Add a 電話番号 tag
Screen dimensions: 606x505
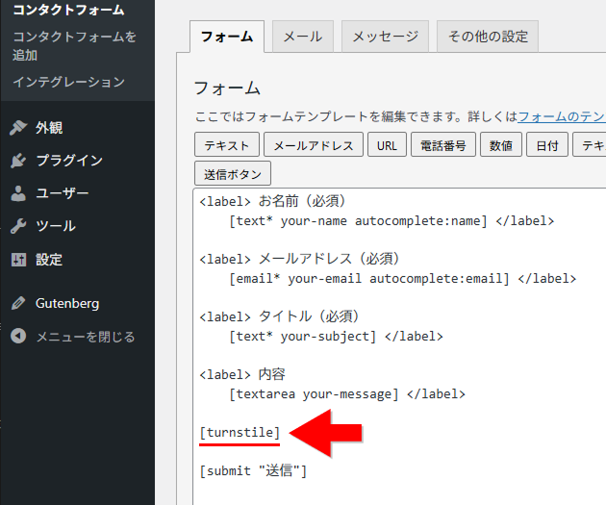pos(443,145)
